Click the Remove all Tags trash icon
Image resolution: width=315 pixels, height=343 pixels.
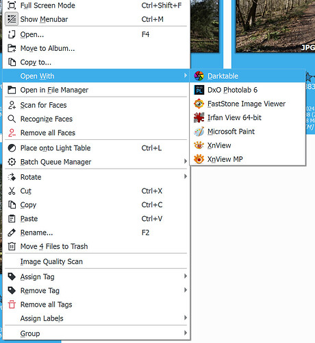12,305
